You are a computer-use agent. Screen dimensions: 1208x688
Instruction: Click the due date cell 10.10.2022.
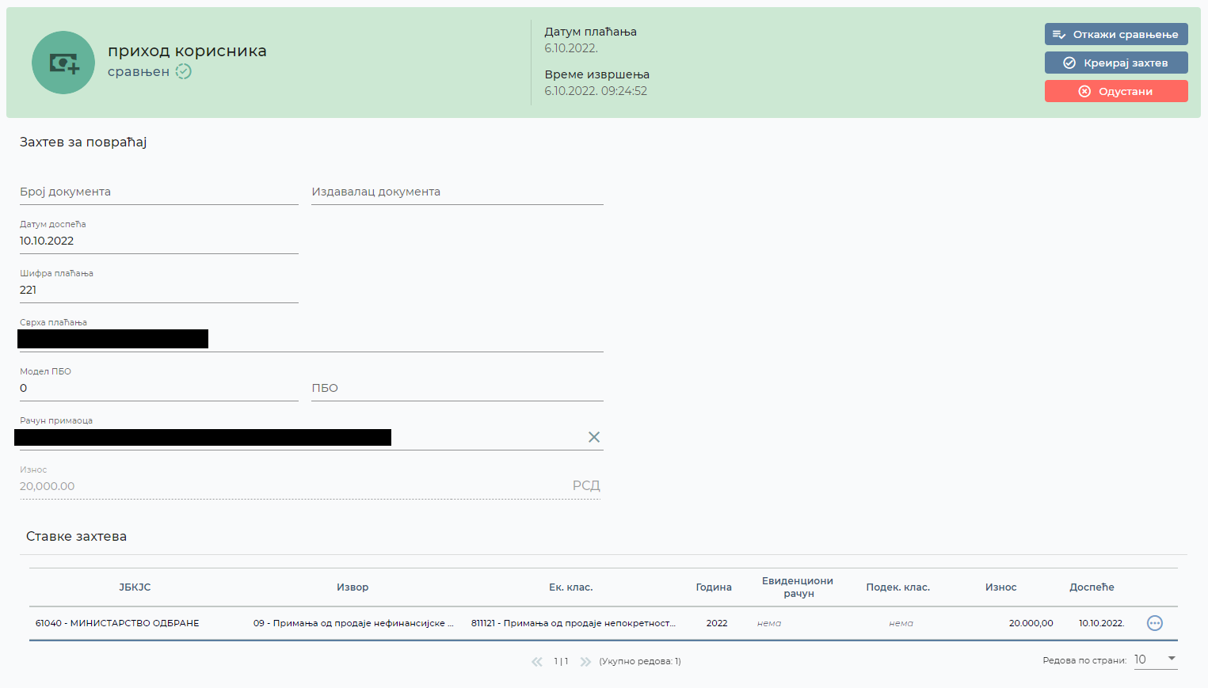click(1101, 623)
